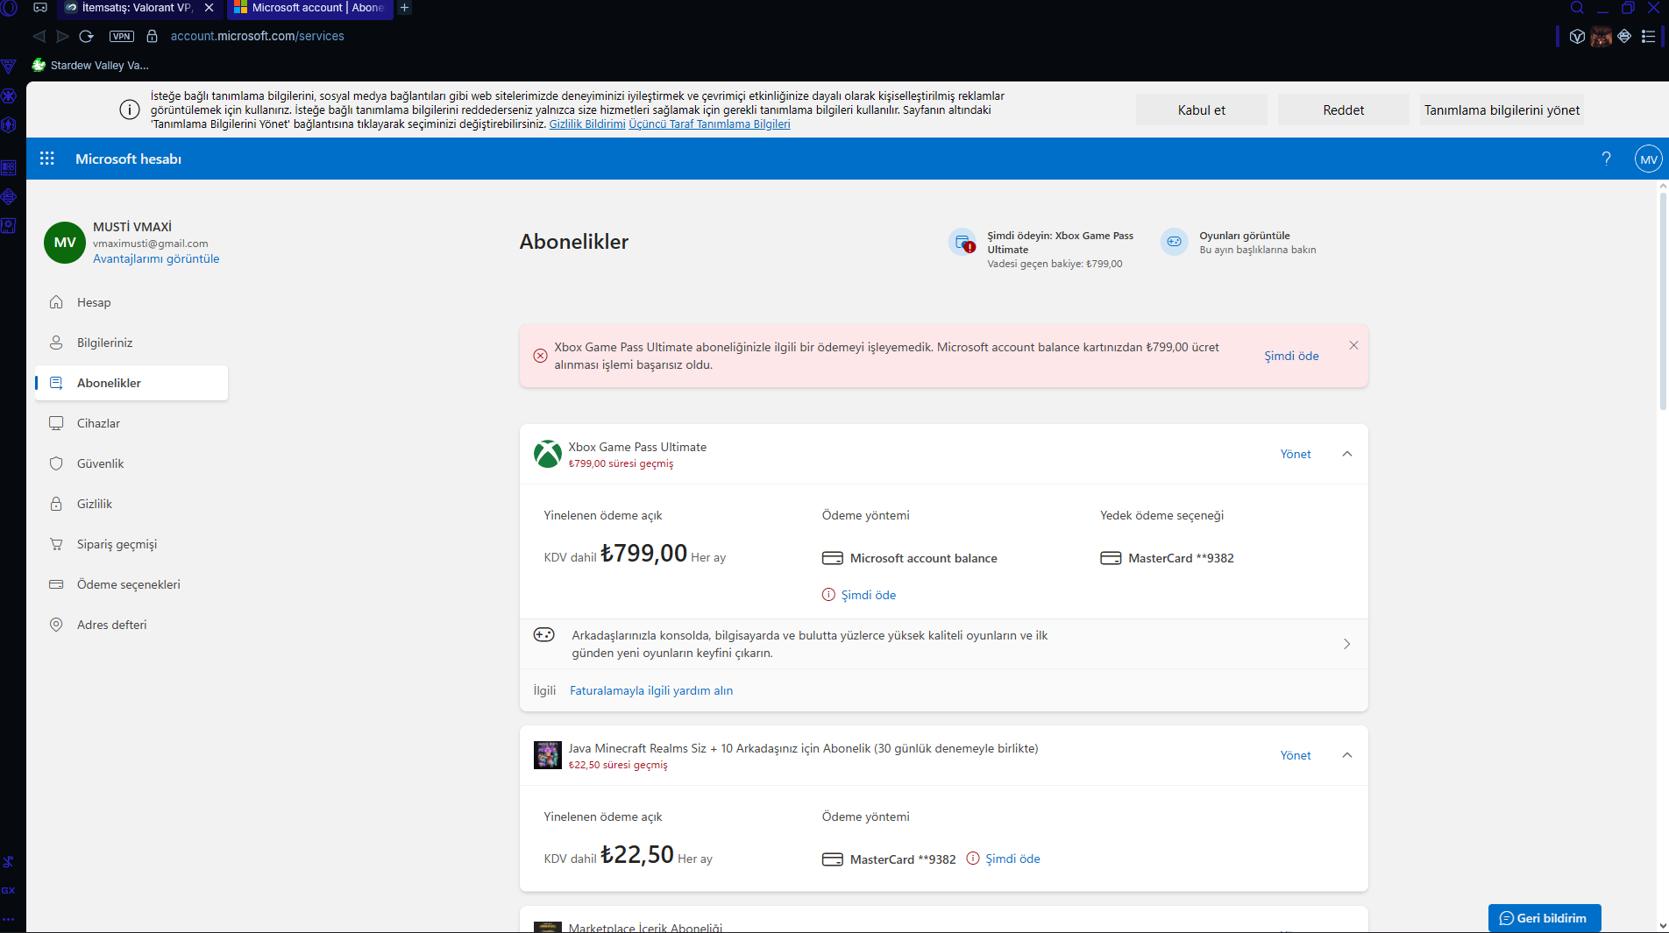Click Şimdi öde under Microsoft account balance
Screen dimensions: 1669x933
868,595
